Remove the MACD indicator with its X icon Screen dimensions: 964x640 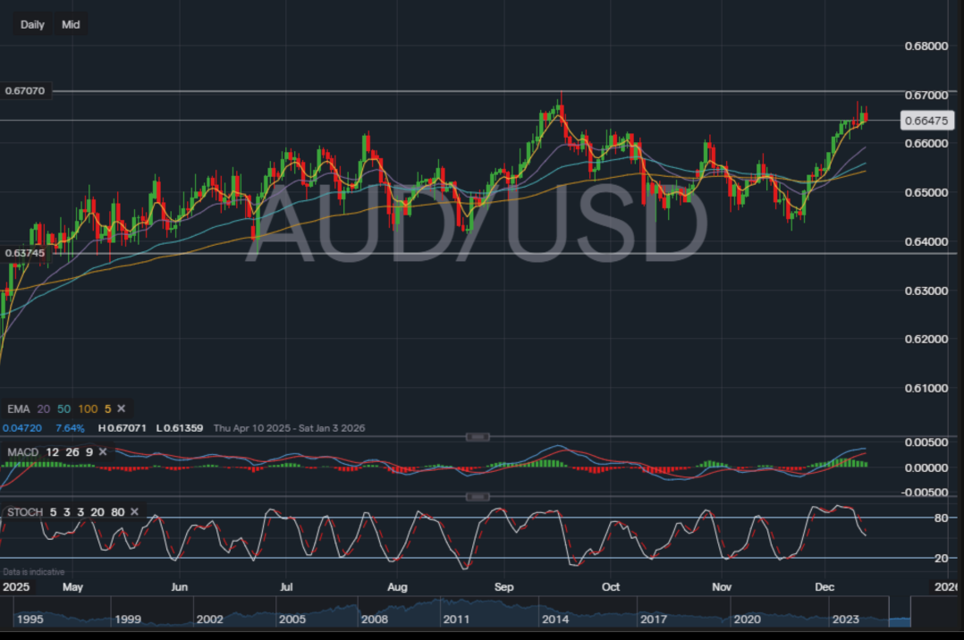(x=103, y=452)
